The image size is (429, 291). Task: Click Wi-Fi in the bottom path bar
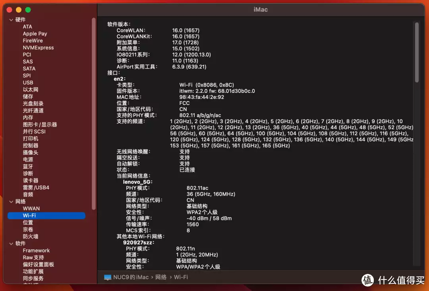(x=181, y=278)
